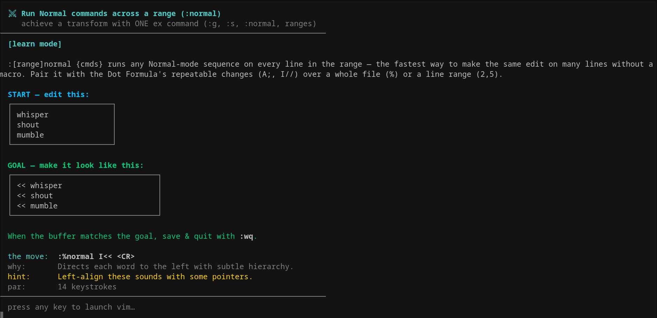Click the 'hint:' label
Viewport: 657px width, 318px height.
click(19, 277)
